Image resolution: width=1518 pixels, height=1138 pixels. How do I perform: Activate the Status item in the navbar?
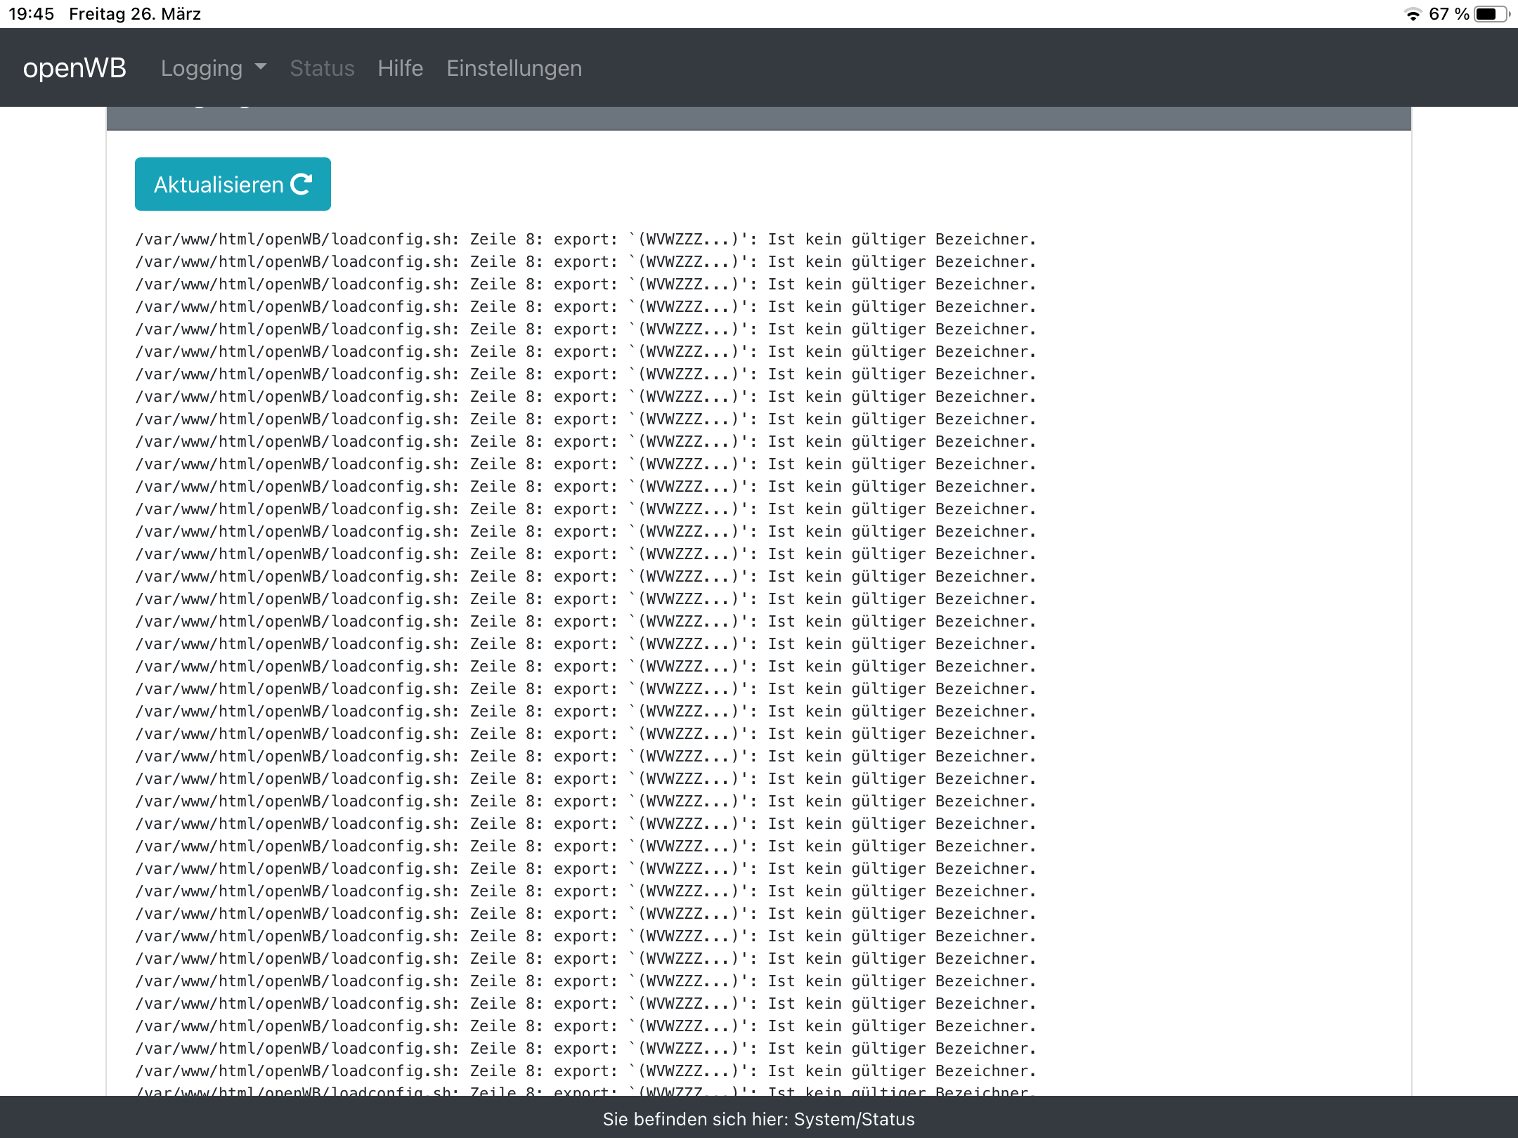(322, 67)
